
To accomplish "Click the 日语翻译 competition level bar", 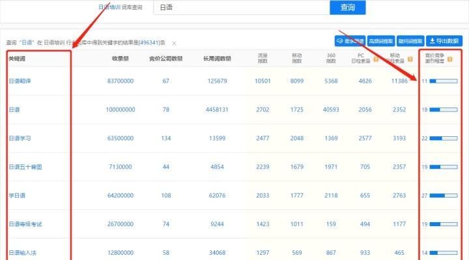I will (x=444, y=81).
